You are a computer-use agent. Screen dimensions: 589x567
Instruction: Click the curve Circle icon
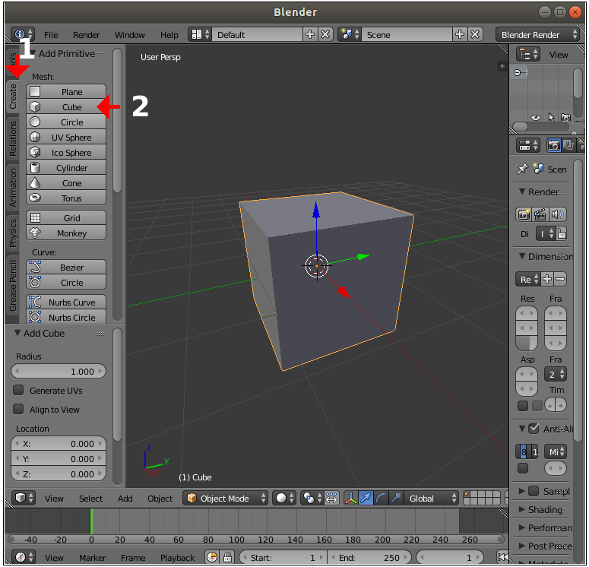click(x=35, y=282)
